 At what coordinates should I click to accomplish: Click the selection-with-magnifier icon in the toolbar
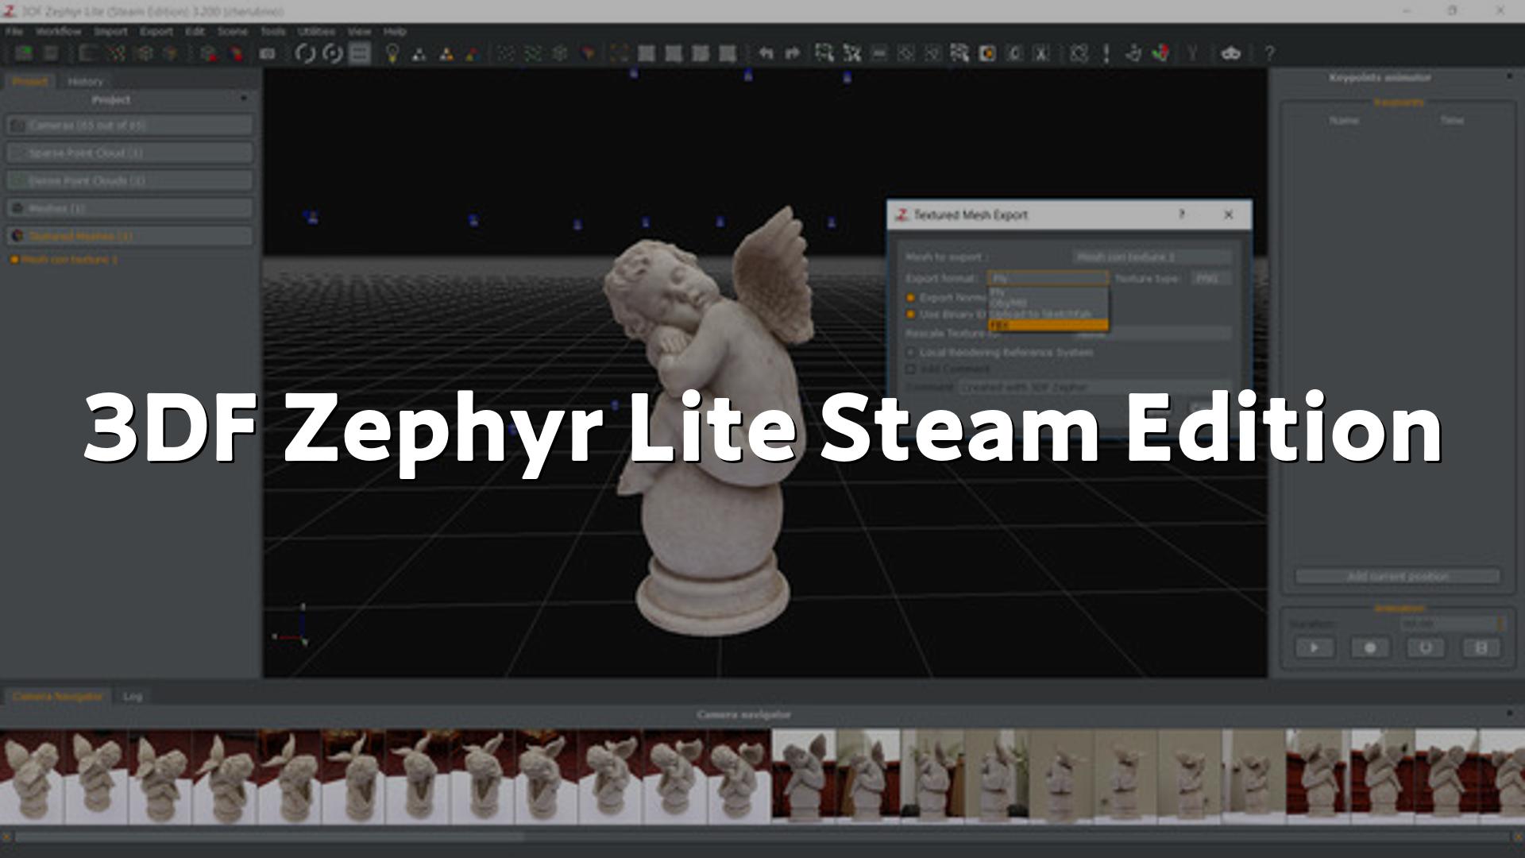(x=824, y=53)
